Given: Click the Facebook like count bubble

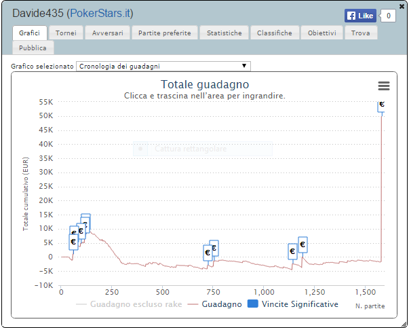Looking at the screenshot, I should 388,16.
